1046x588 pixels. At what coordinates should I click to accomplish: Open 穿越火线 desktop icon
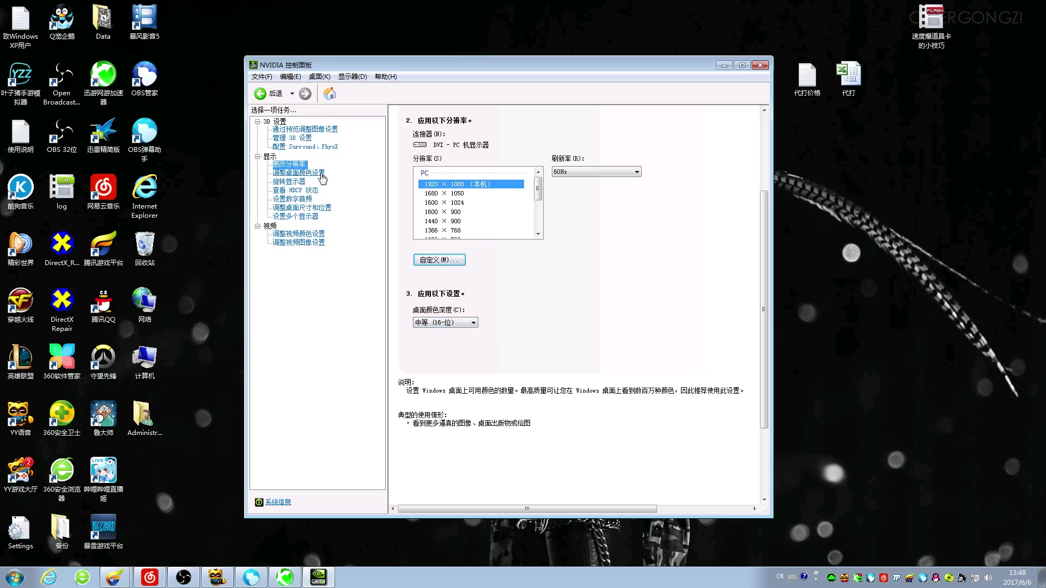pyautogui.click(x=21, y=305)
